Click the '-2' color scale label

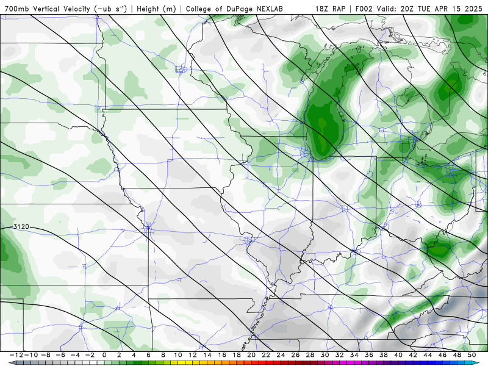pyautogui.click(x=90, y=355)
